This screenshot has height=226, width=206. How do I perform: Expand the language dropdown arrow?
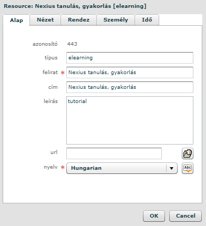point(171,168)
